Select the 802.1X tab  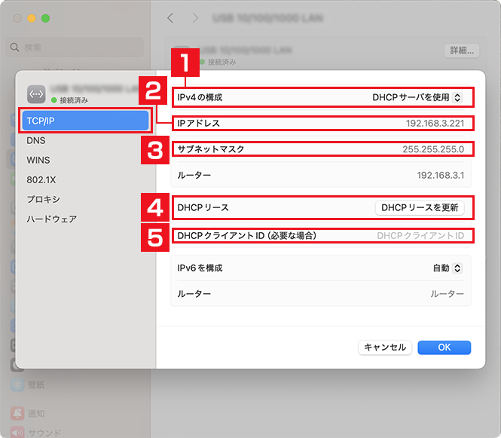(x=39, y=179)
